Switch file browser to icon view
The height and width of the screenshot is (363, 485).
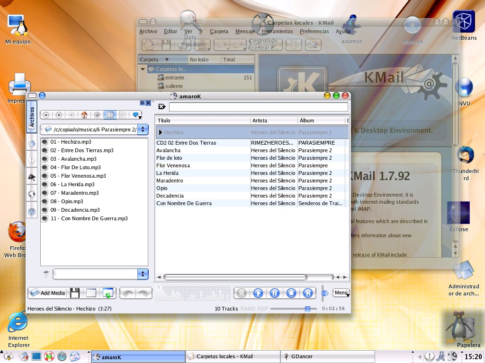pos(109,115)
